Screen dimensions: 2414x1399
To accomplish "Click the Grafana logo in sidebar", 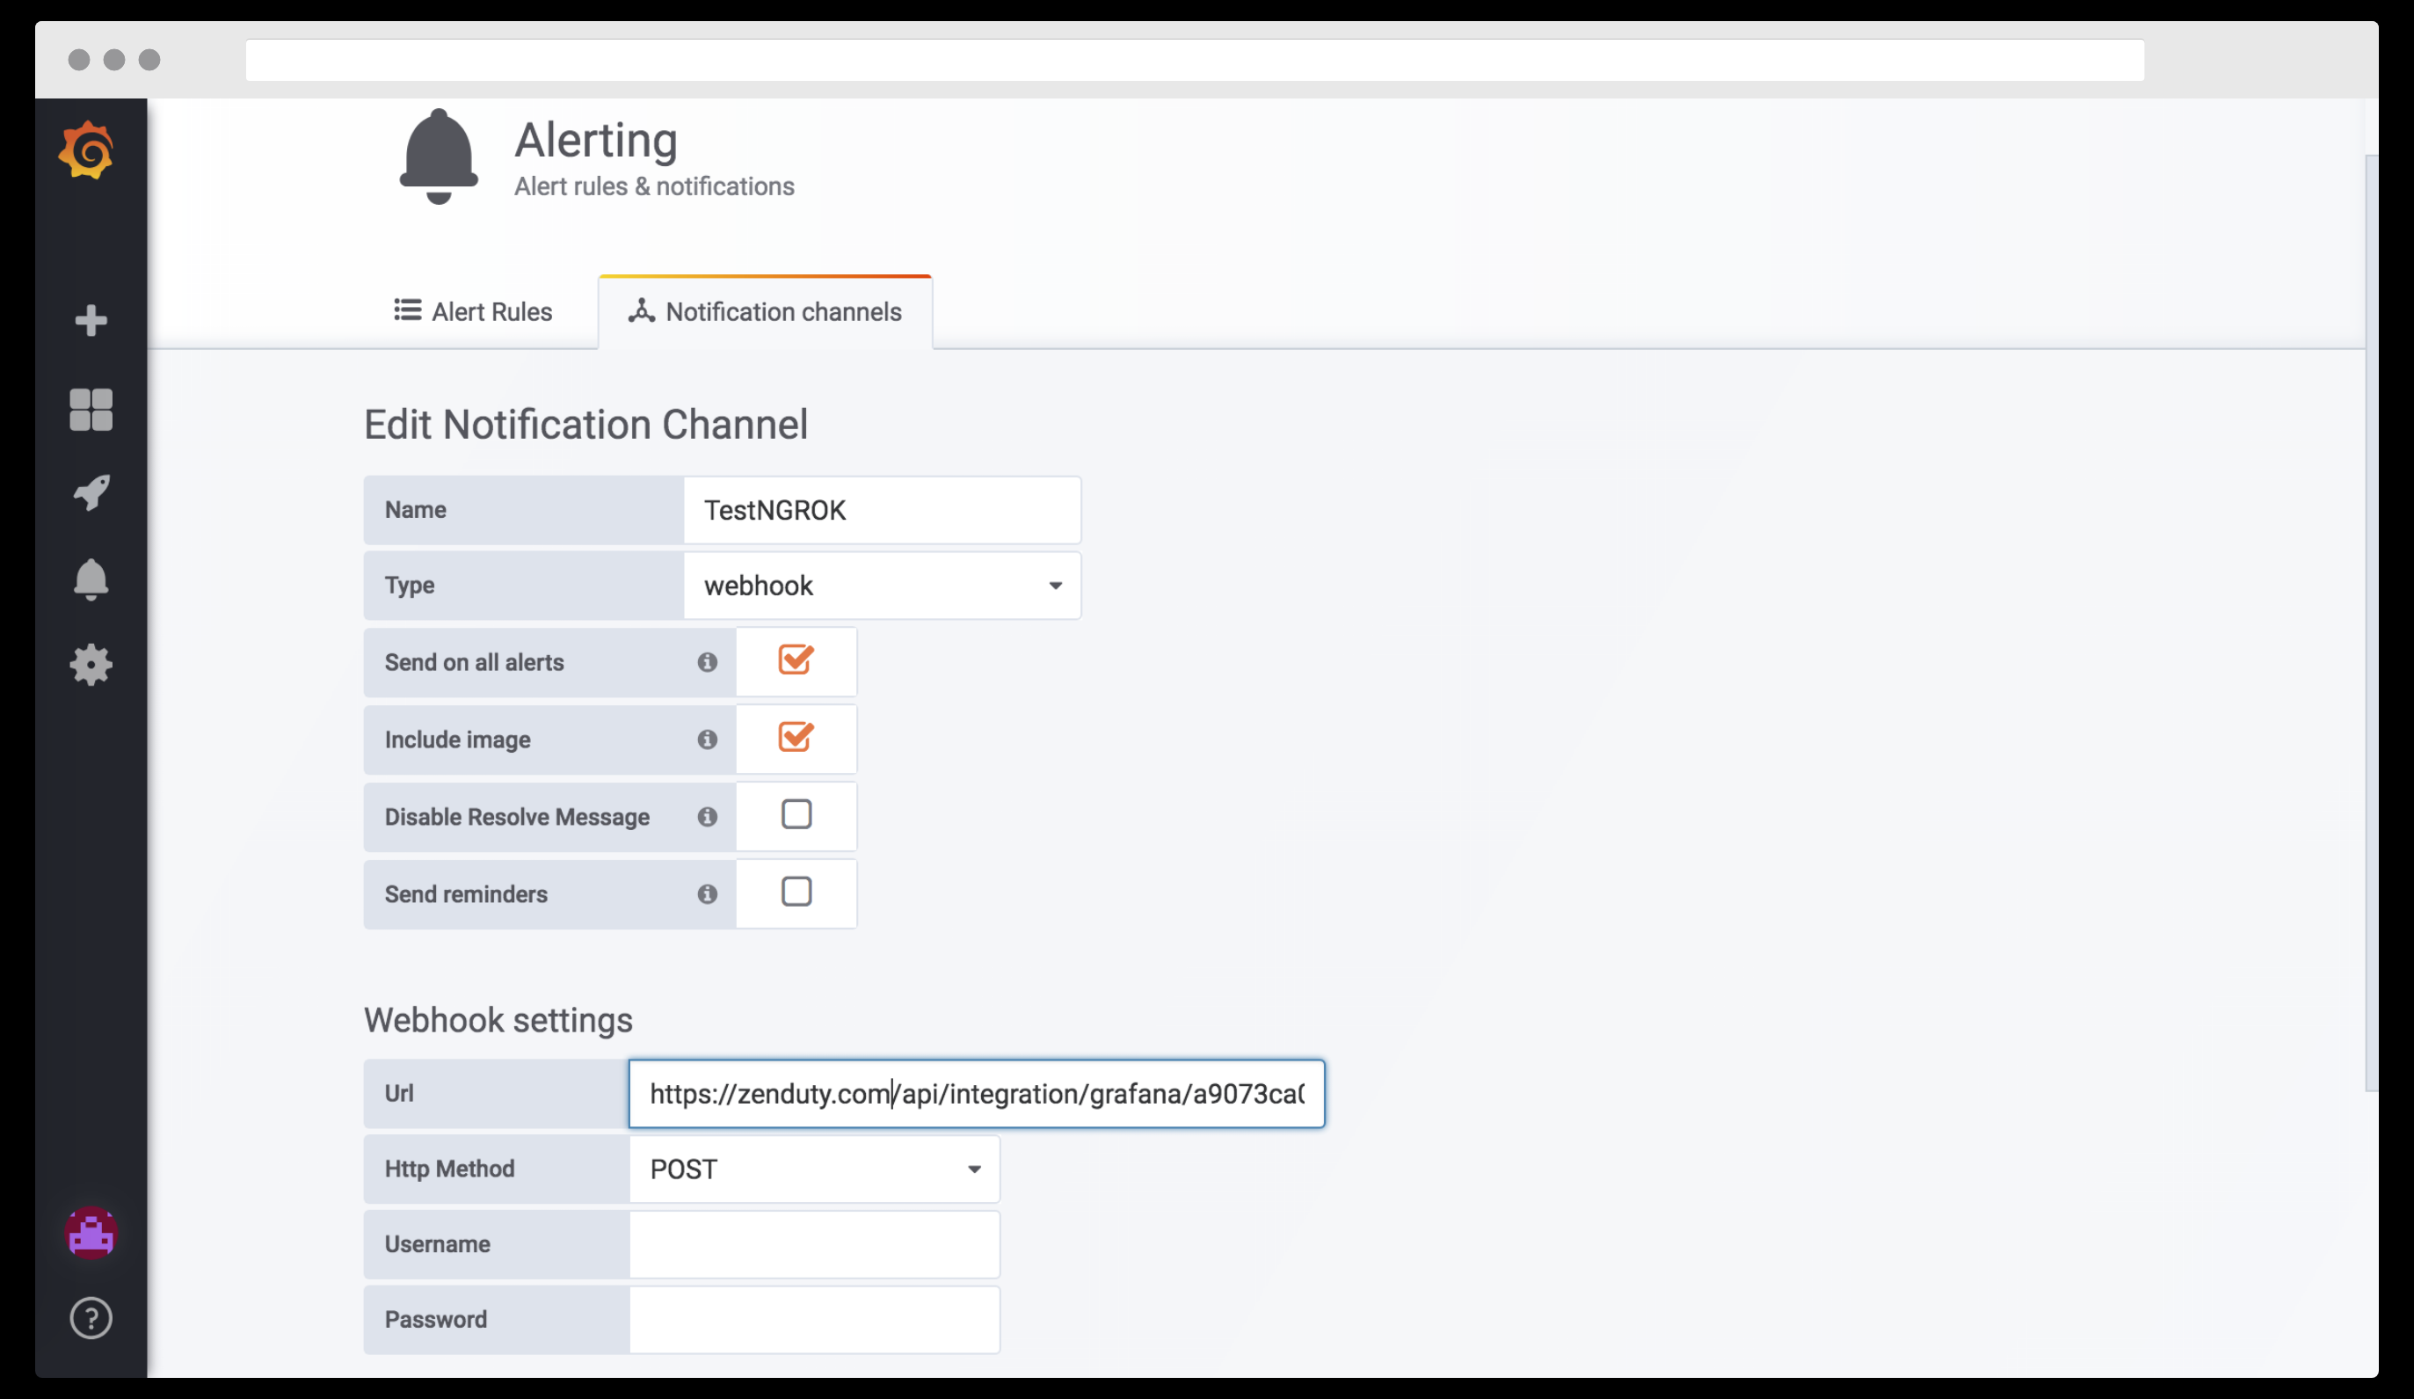I will (x=87, y=150).
